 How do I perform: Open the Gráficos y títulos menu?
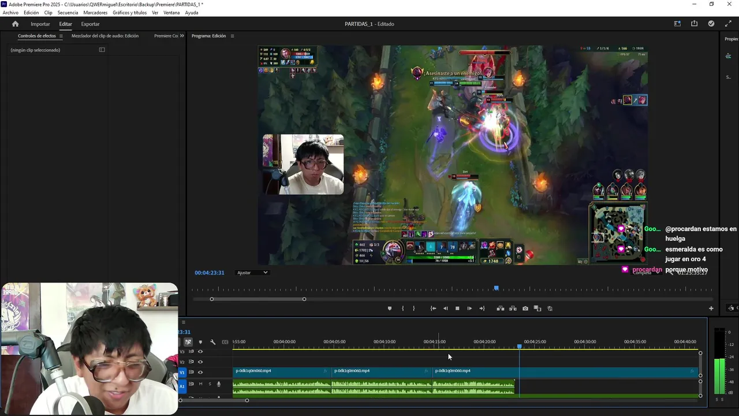129,13
